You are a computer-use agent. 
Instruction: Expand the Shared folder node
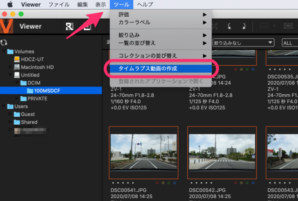(x=10, y=122)
